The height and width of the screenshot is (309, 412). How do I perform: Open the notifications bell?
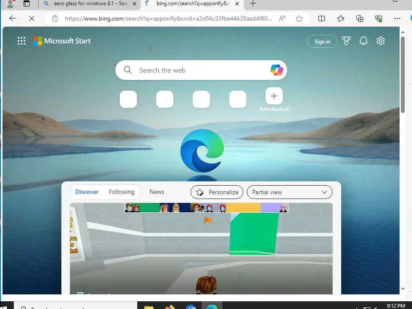(363, 41)
